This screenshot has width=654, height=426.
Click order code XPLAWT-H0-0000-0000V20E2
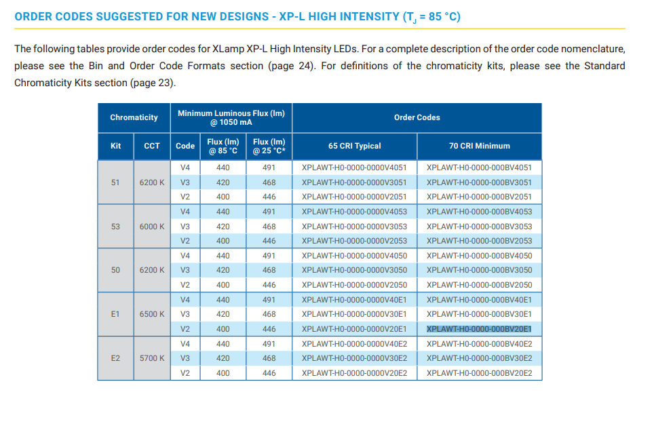[x=354, y=373]
